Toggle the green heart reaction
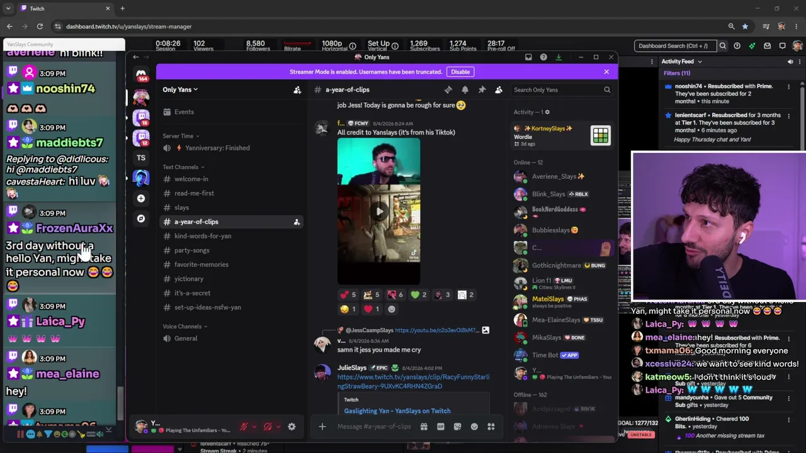Image resolution: width=806 pixels, height=453 pixels. [419, 294]
